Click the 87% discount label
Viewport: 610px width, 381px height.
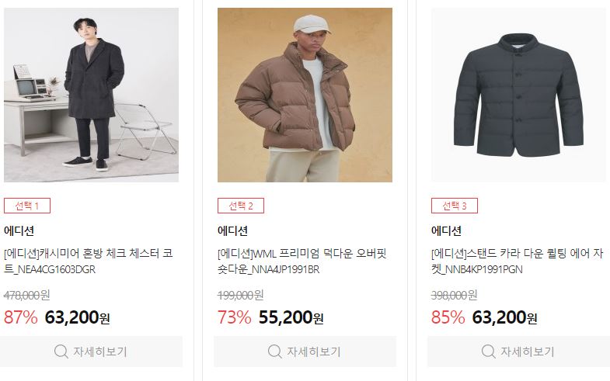pyautogui.click(x=21, y=317)
